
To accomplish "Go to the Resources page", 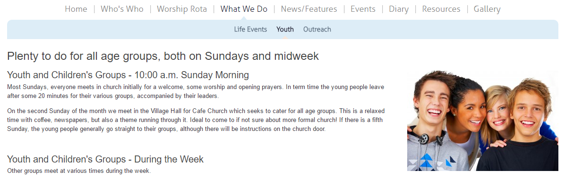I will [441, 9].
